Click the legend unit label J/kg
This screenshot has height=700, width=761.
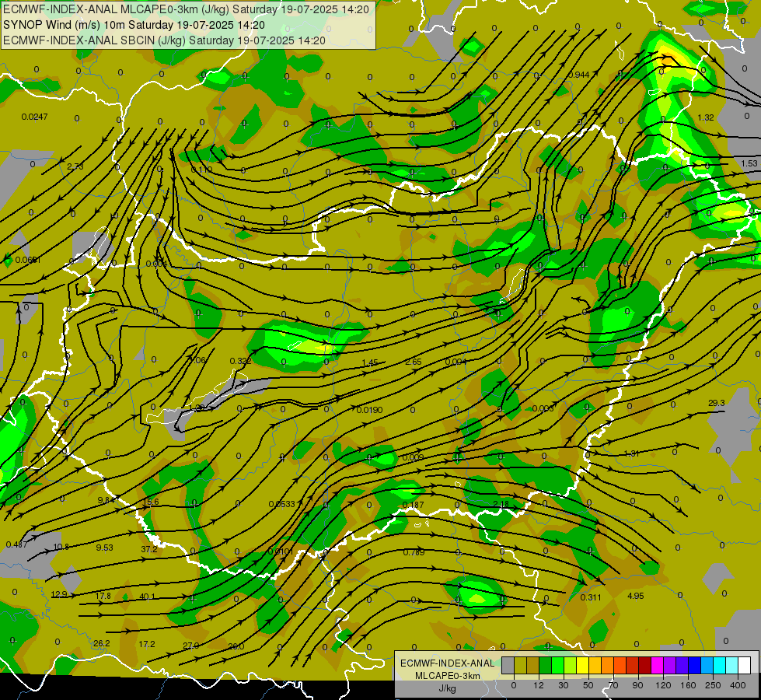point(447,689)
